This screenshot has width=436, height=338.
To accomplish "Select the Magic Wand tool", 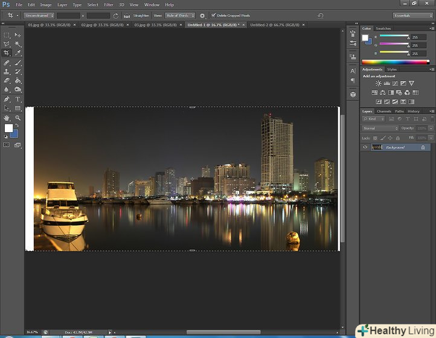I will tap(18, 44).
